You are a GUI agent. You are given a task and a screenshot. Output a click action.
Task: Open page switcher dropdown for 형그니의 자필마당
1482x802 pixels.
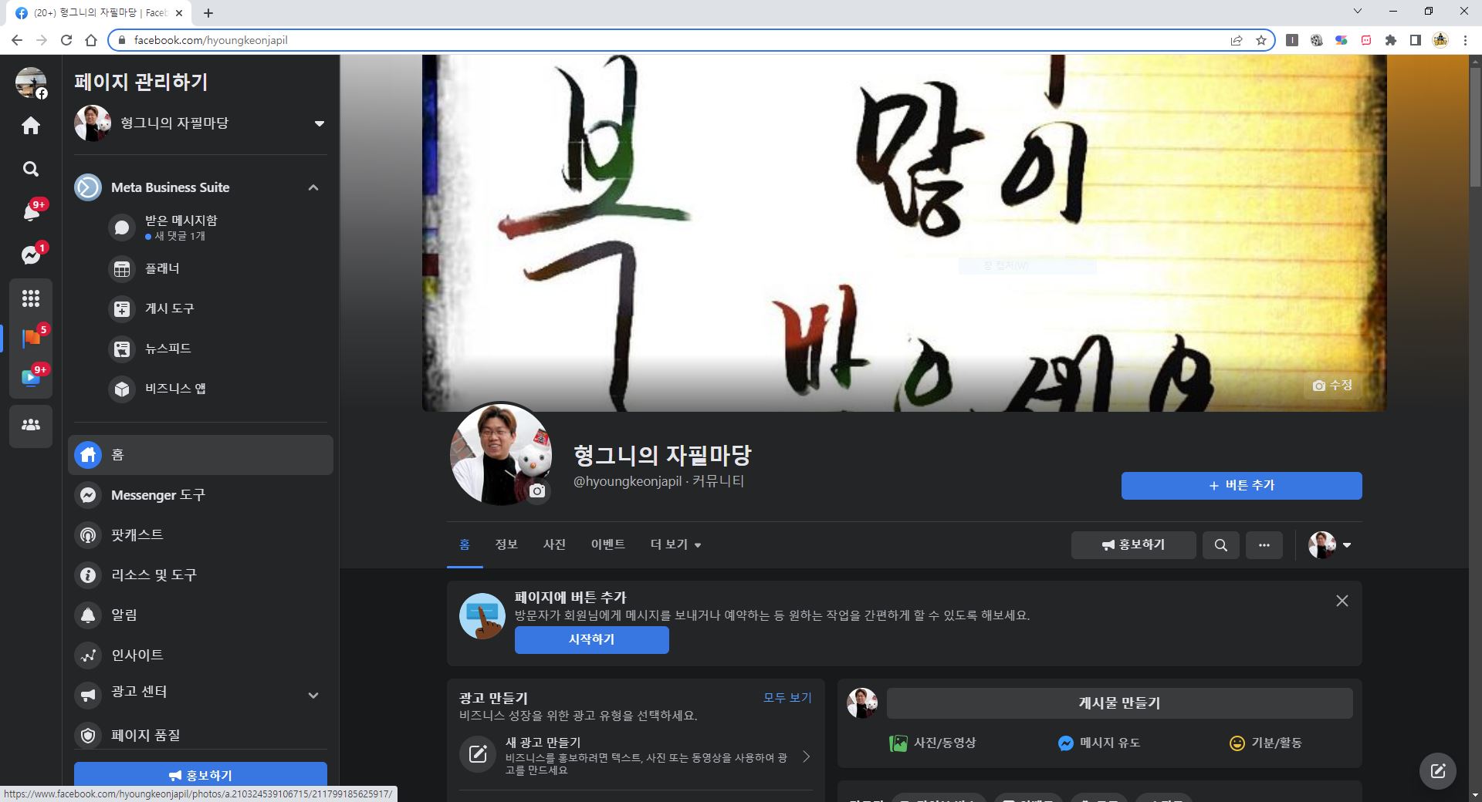click(320, 123)
